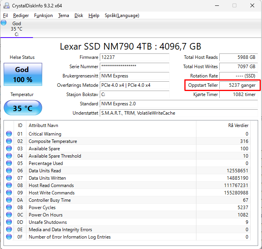
Task: Open the Disk menu
Action: (79, 15)
